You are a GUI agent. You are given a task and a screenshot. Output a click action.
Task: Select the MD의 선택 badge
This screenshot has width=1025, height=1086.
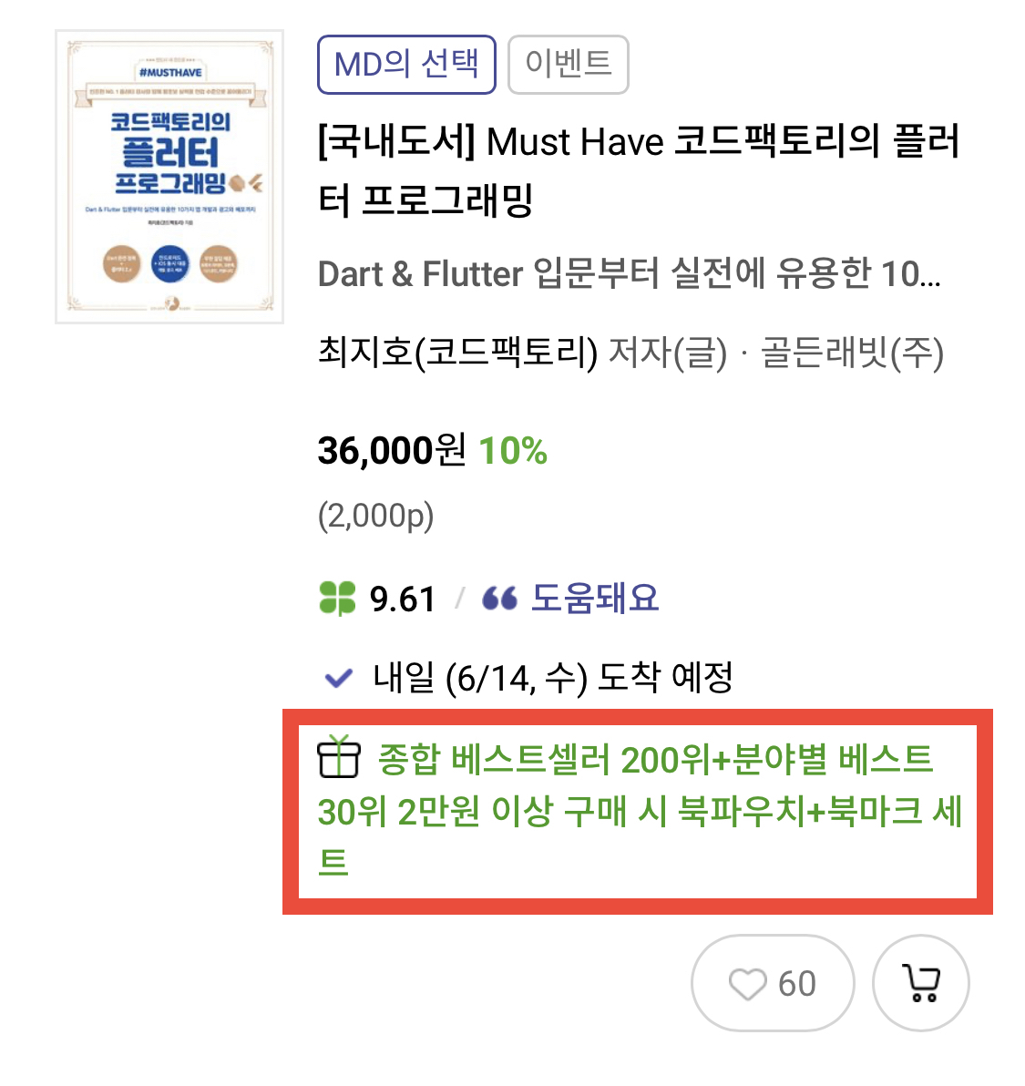pyautogui.click(x=406, y=65)
